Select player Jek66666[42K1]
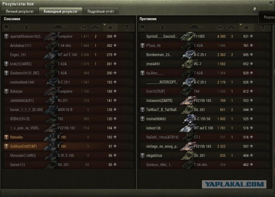This screenshot has width=275, height=197. pos(22,101)
